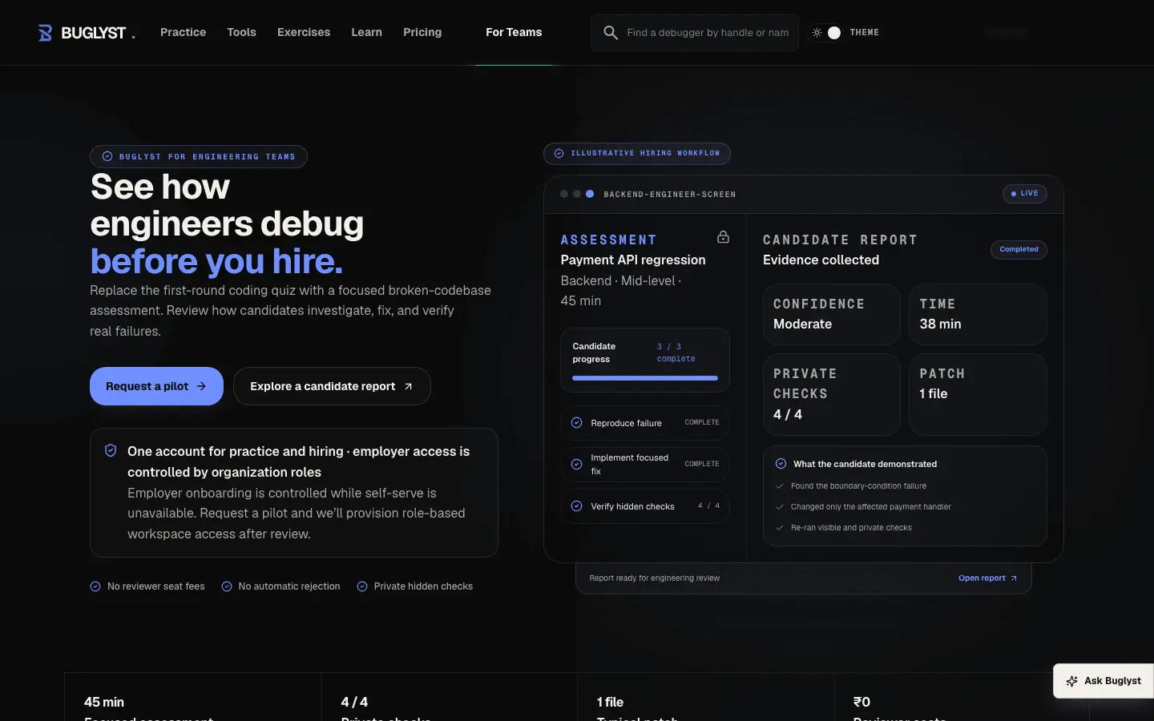Click the check icon beside Private hidden checks
The image size is (1154, 721).
click(x=362, y=586)
